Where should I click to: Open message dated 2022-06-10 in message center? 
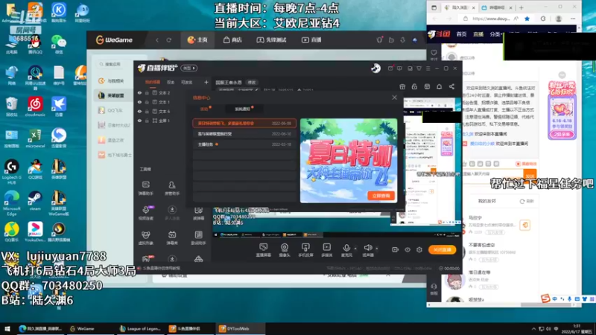click(x=244, y=134)
